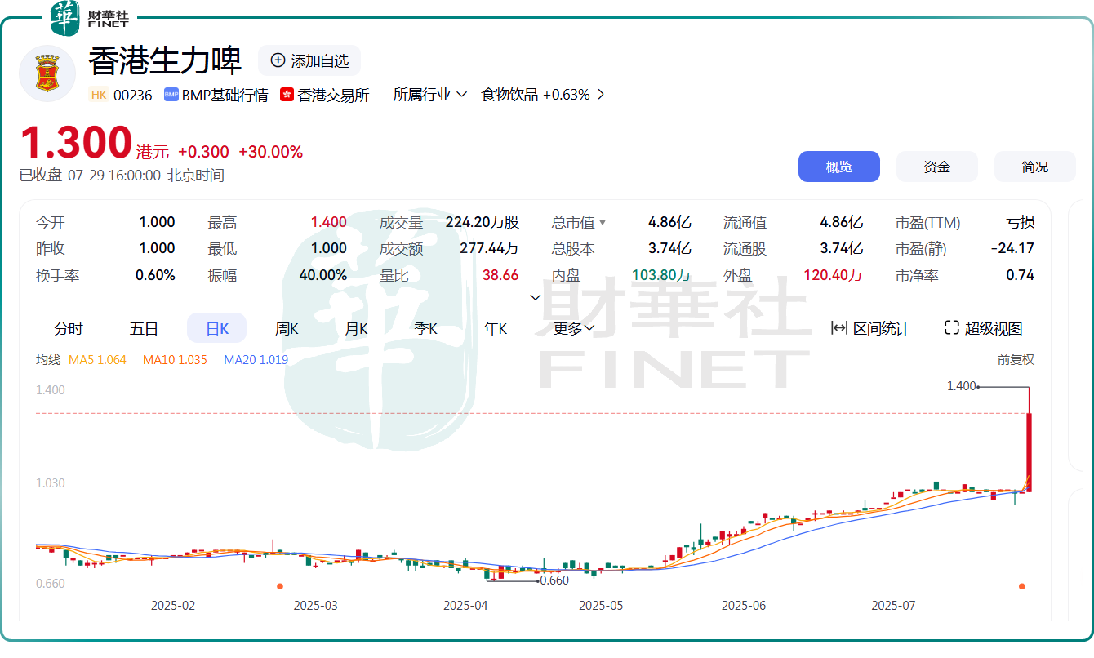Click the 超级视图 fullscreen icon
The image size is (1094, 658).
point(950,328)
